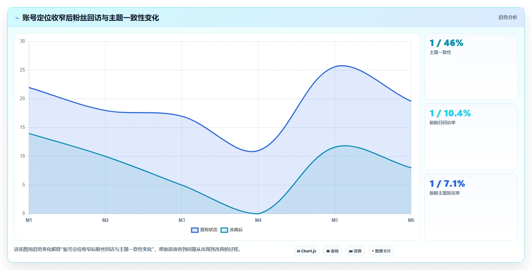The height and width of the screenshot is (270, 532).
Task: Click the 25 y-axis value
Action: (22, 70)
